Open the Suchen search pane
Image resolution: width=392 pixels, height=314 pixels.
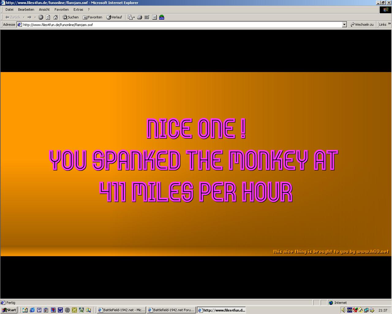pos(71,17)
